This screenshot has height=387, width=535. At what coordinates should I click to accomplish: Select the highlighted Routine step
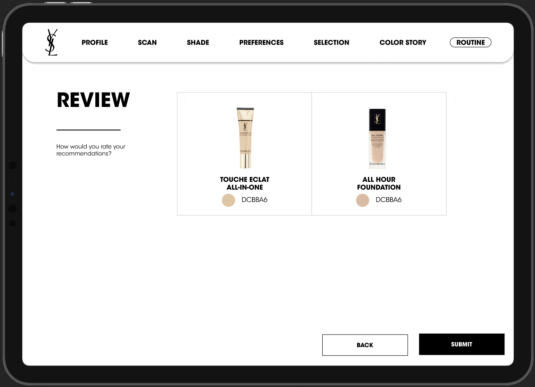coord(471,43)
